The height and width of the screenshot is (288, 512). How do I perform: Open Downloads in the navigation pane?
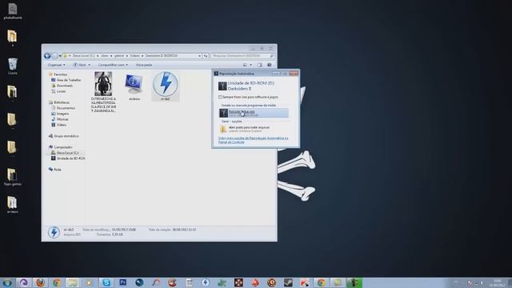[64, 86]
